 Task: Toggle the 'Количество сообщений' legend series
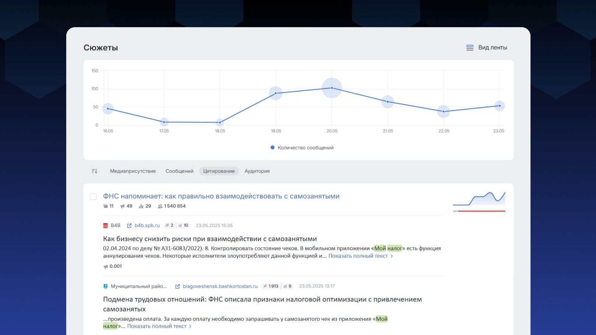click(302, 148)
